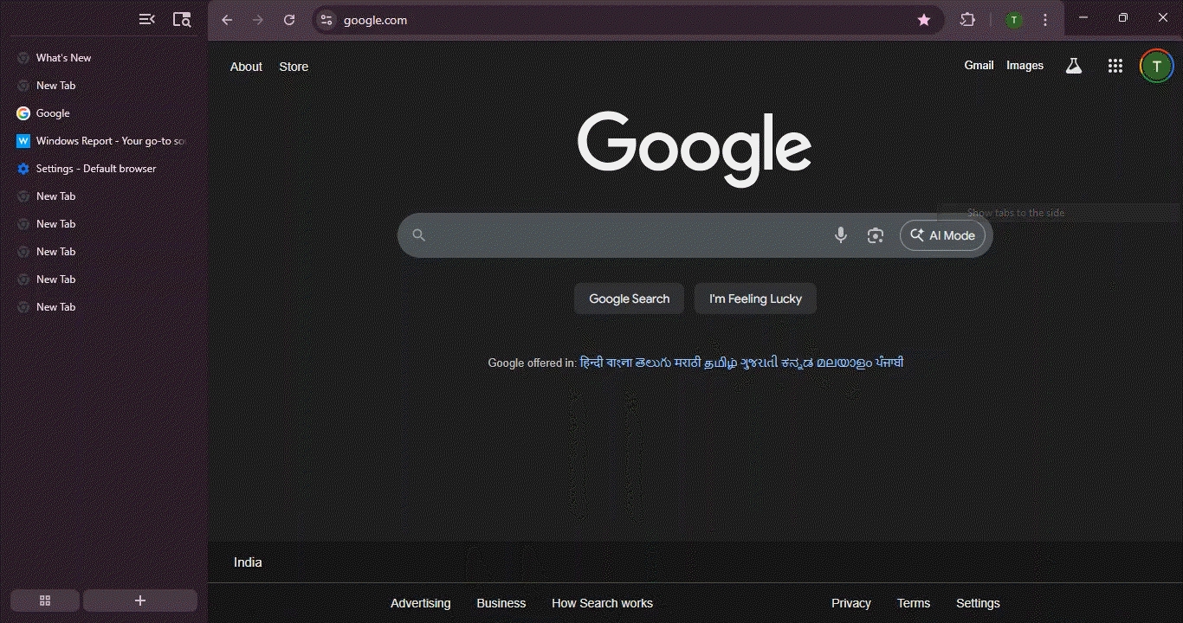
Task: Select the About menu item
Action: [246, 67]
